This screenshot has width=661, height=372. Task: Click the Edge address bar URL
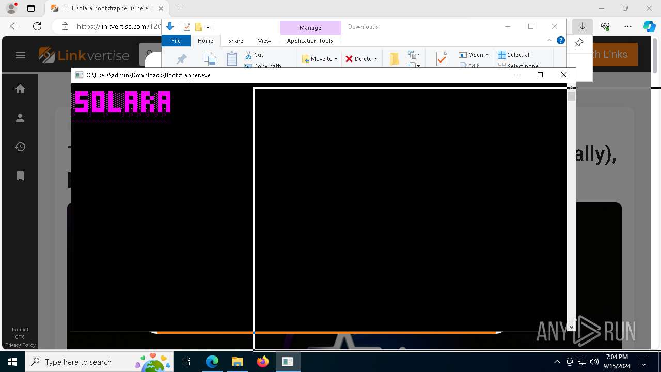click(x=119, y=26)
